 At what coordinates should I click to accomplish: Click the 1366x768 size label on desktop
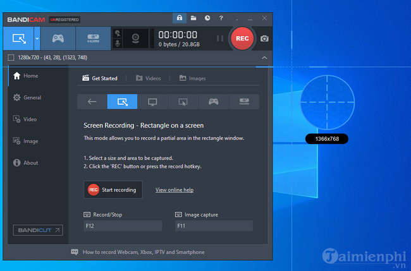(327, 139)
